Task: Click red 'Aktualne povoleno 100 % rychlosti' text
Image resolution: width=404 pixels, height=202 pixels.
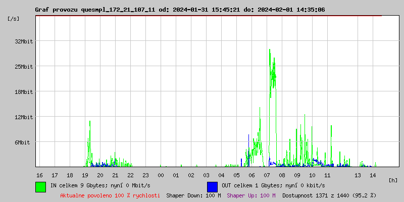Action: 110,195
